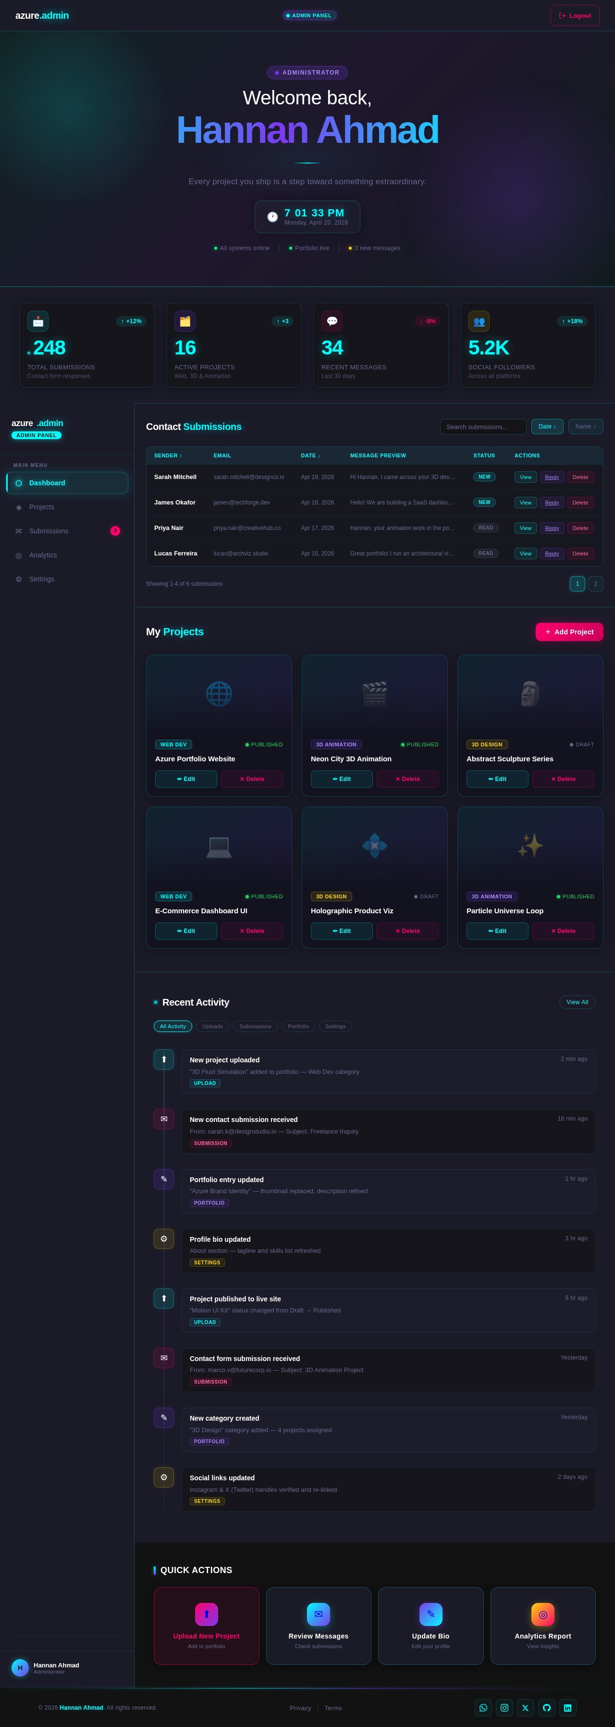Screen dimensions: 615x1727
Task: Click the Recent Messages chat bubble icon
Action: coord(332,321)
